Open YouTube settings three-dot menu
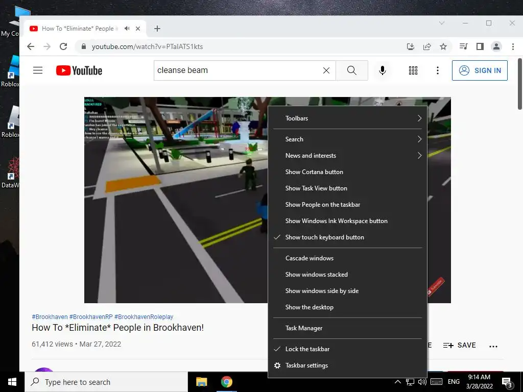This screenshot has height=392, width=523. pos(438,70)
